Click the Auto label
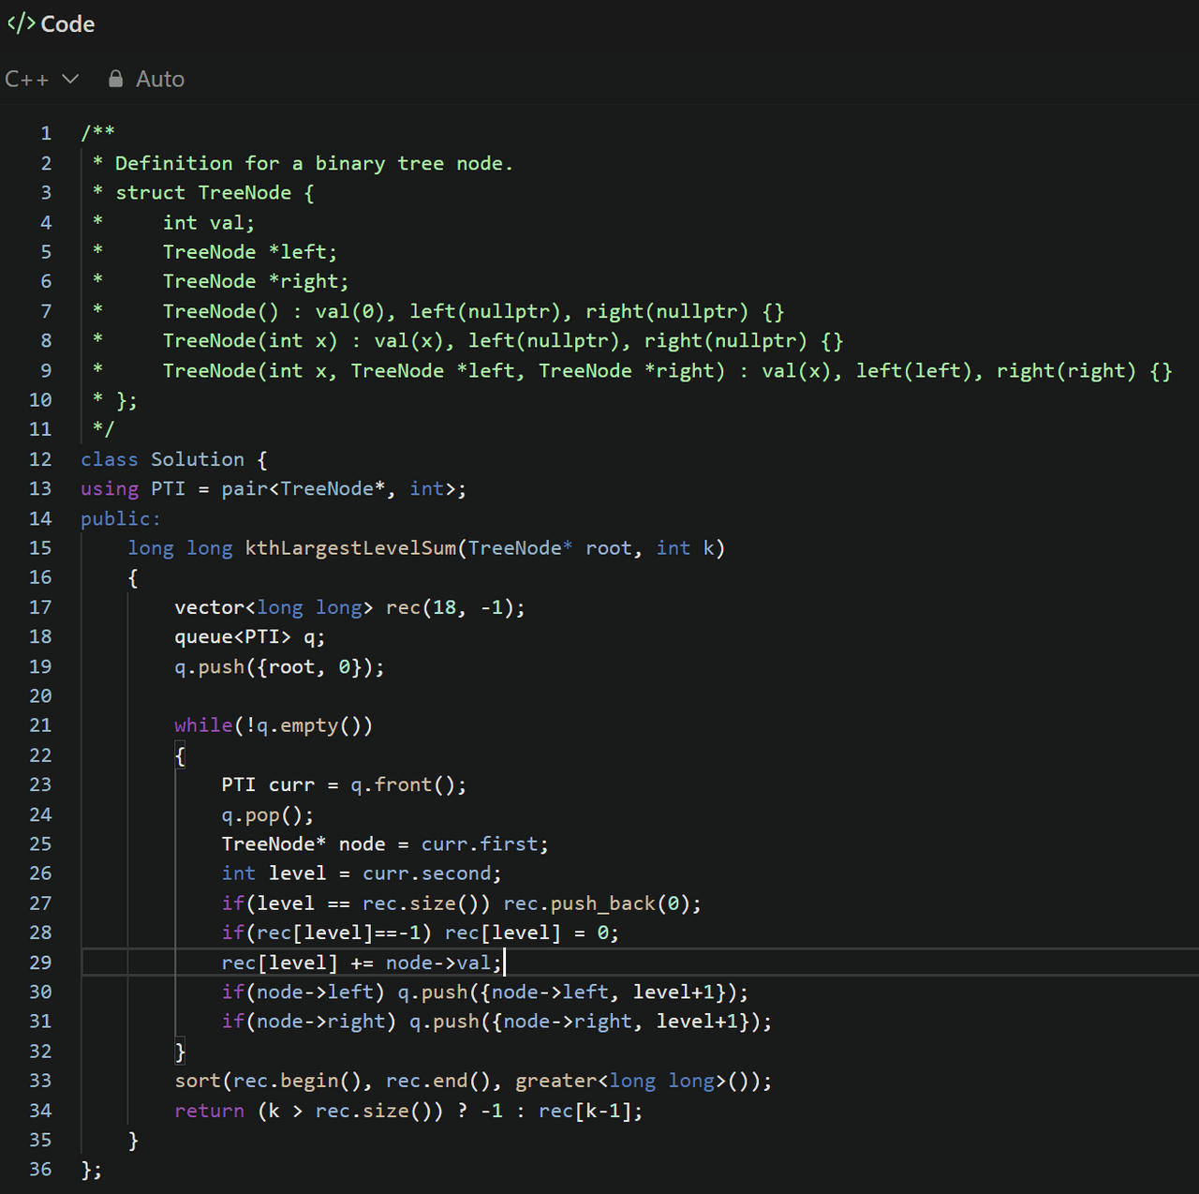 coord(160,80)
